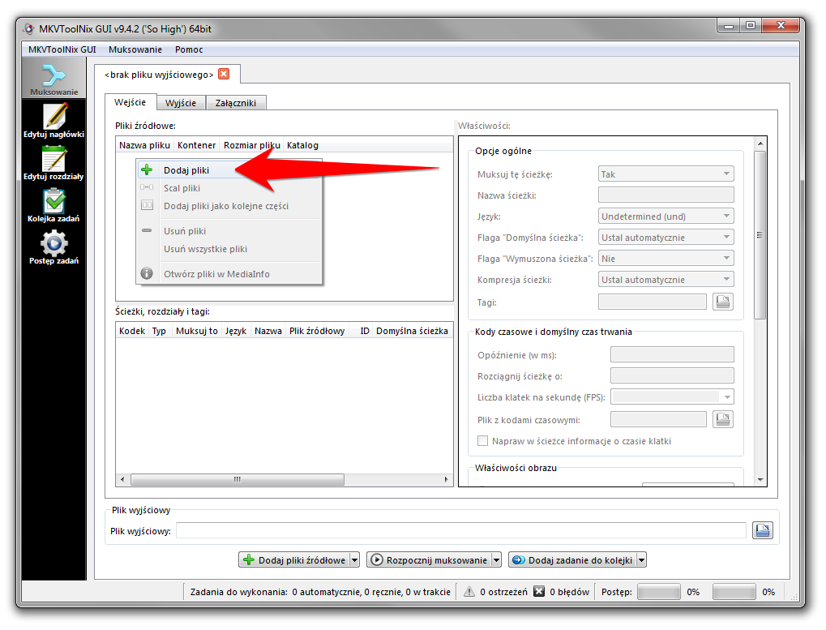Choose Dodaj pliki in the context menu
This screenshot has height=630, width=826.
click(229, 170)
